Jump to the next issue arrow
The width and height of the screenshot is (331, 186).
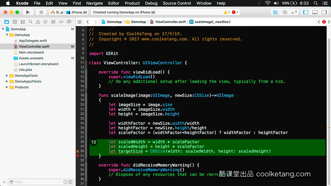[x=329, y=22]
